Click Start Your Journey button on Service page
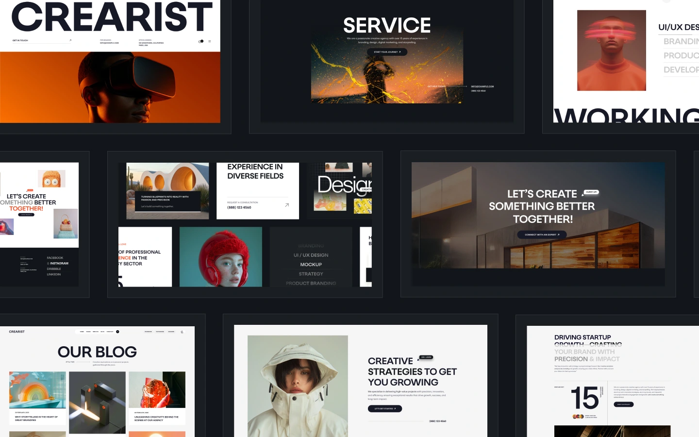The height and width of the screenshot is (437, 699). click(x=387, y=52)
